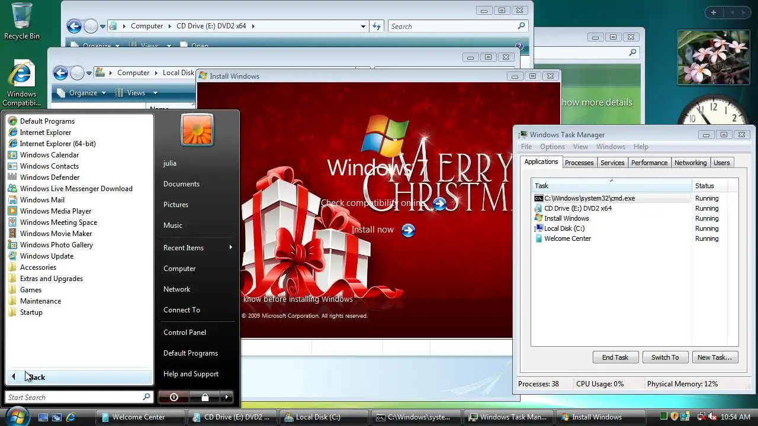Open Views dropdown in Local Disk window
The width and height of the screenshot is (758, 426).
[136, 93]
